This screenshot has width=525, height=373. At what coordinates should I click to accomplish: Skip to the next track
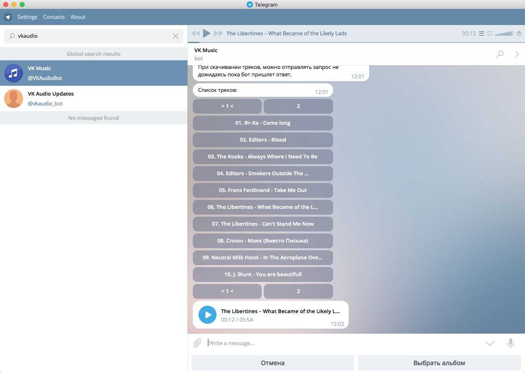(x=218, y=33)
